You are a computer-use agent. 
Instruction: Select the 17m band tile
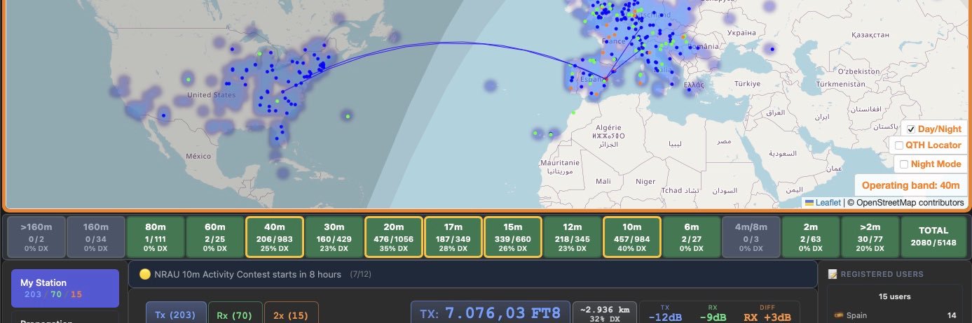click(453, 238)
